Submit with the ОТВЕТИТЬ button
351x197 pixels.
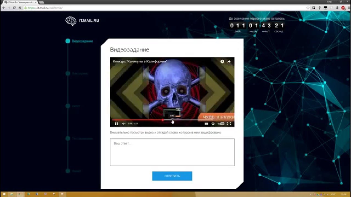coord(172,176)
